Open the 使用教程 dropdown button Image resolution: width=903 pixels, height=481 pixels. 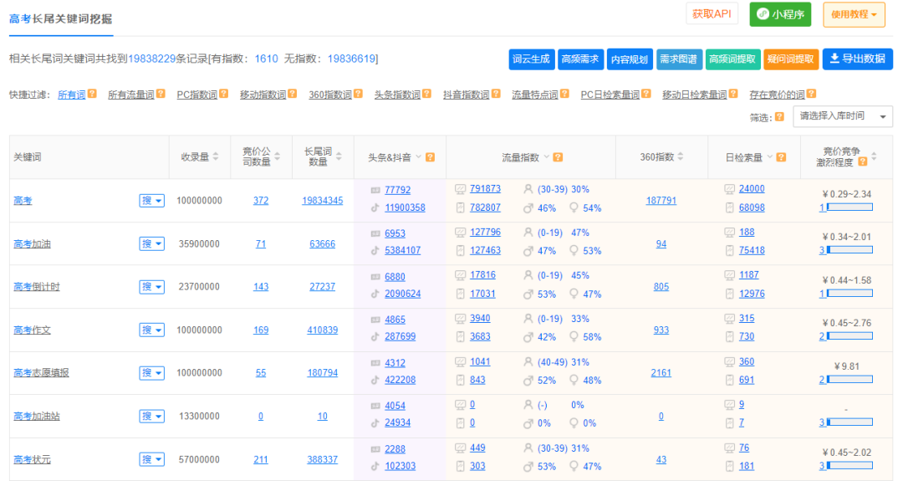(x=854, y=14)
